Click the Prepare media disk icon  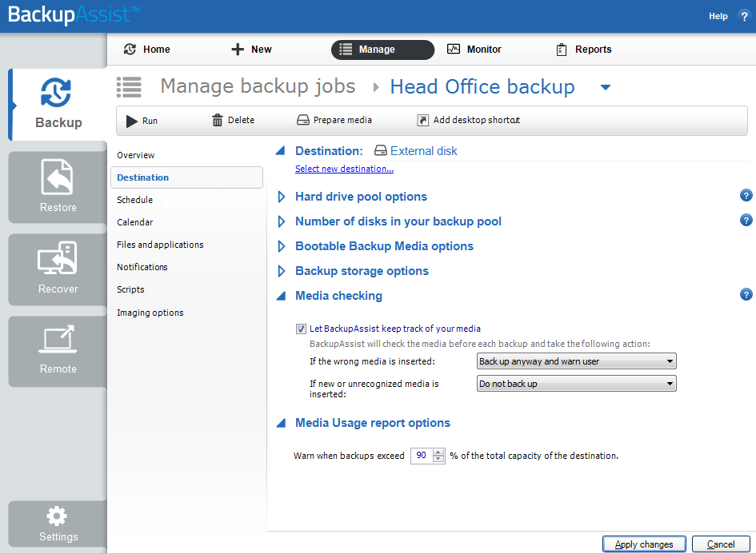coord(302,120)
